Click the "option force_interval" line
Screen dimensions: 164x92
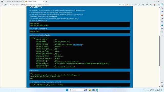(47, 50)
